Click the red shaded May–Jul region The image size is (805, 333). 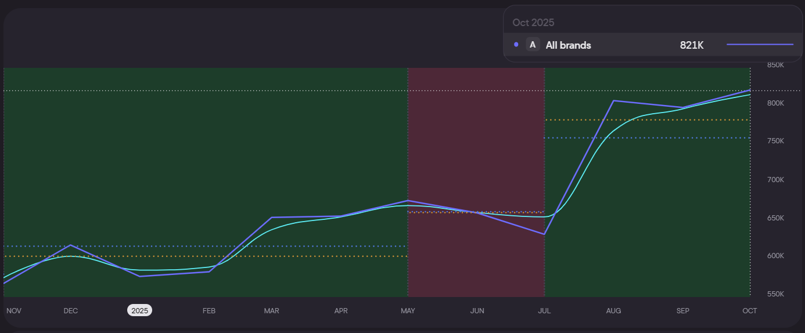(476, 145)
